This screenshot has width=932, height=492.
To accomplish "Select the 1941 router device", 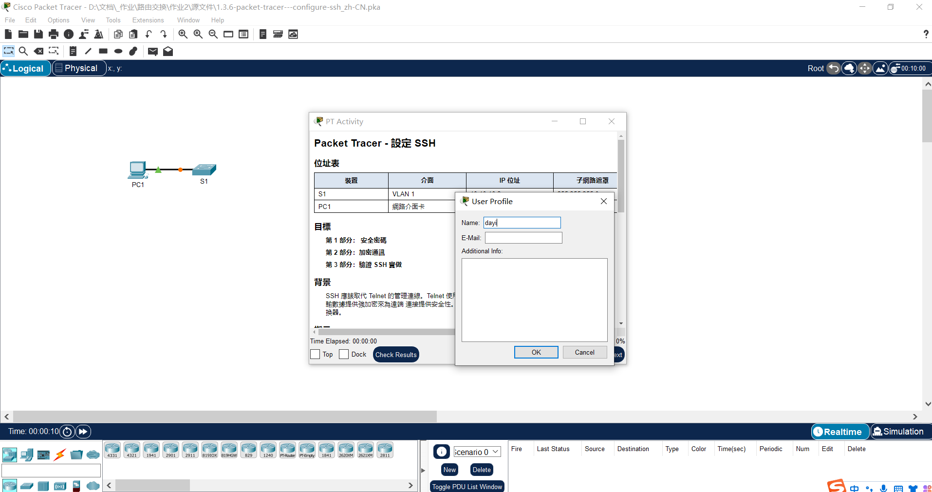I will 151,450.
